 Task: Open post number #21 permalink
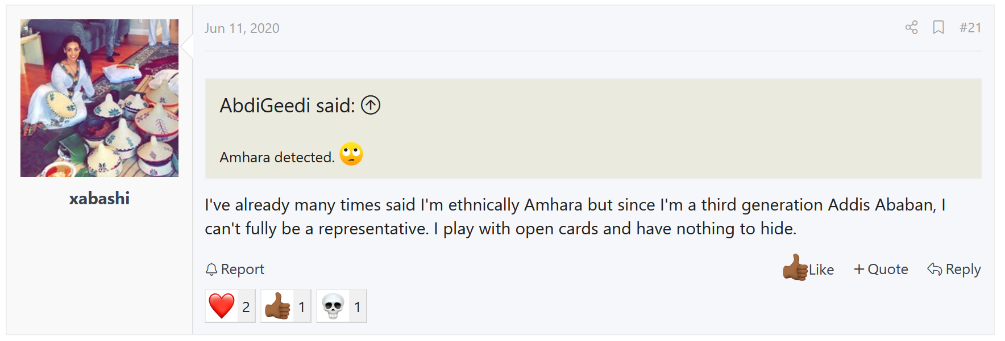point(970,28)
